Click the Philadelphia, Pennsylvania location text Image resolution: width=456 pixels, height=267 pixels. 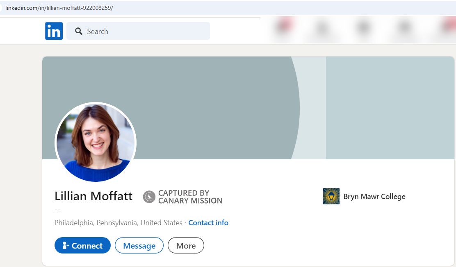(118, 223)
